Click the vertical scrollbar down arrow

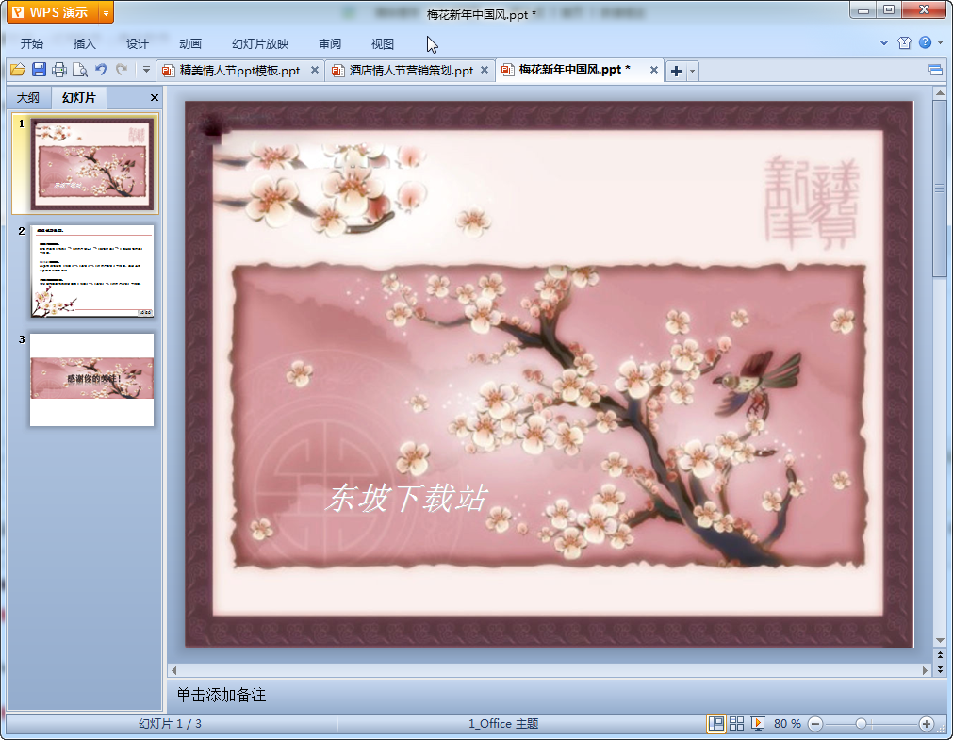click(x=940, y=640)
